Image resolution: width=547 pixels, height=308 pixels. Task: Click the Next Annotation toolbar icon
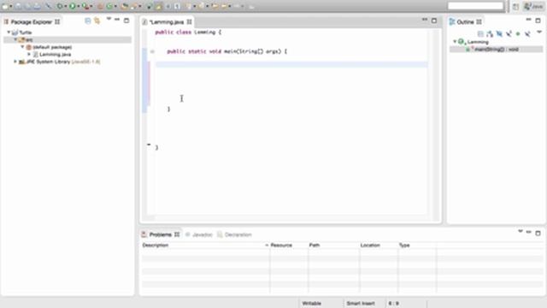189,6
